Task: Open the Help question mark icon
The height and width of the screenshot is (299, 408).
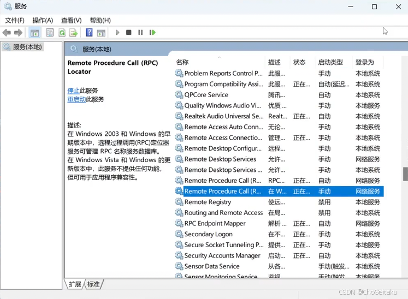Action: tap(89, 33)
